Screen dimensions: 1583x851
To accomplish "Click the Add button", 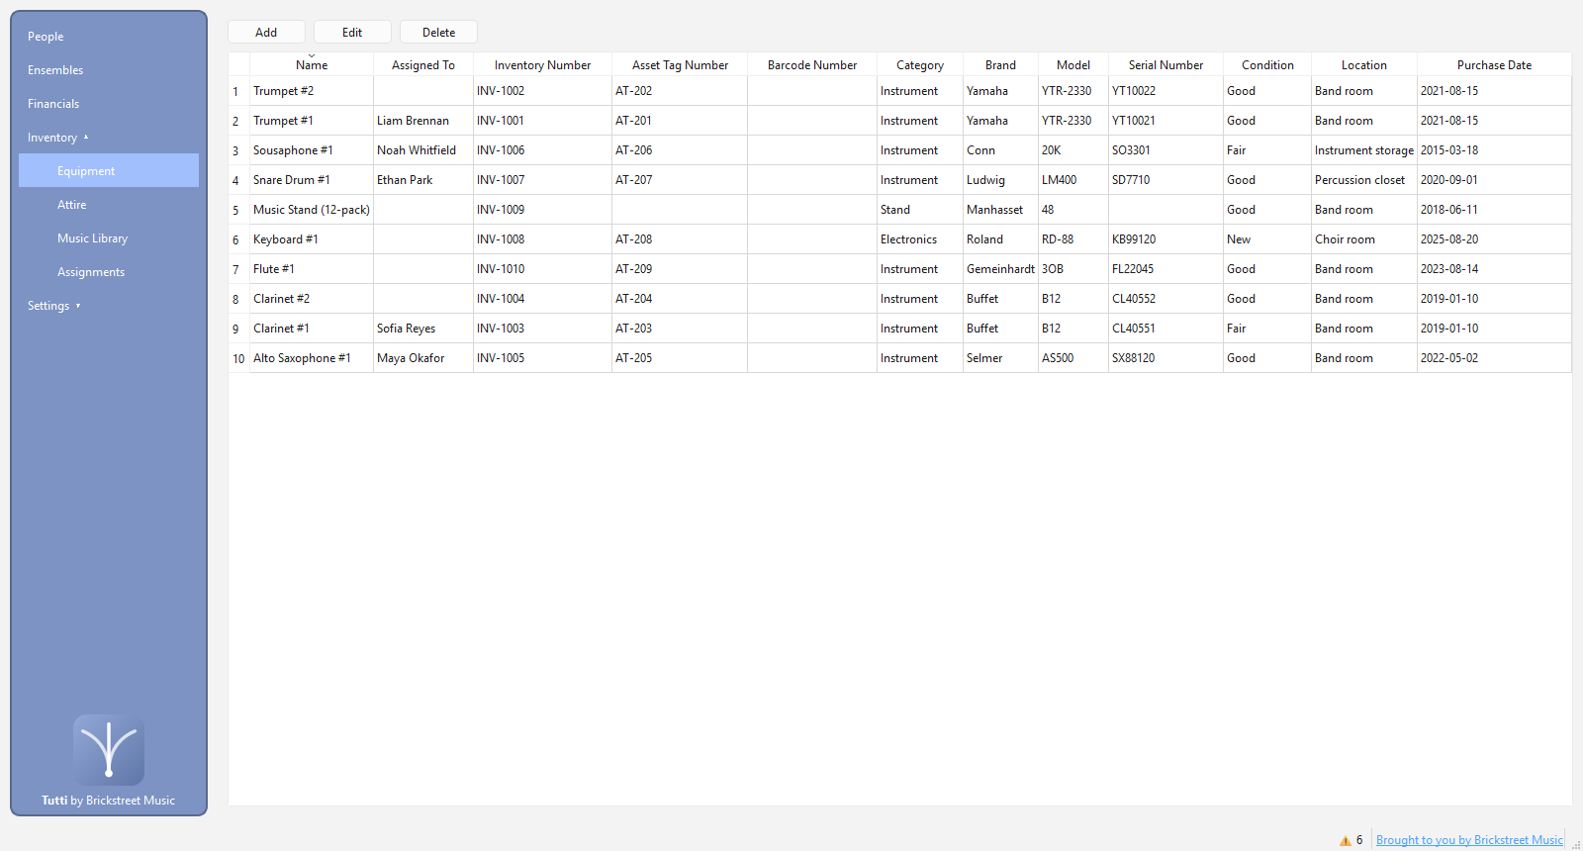I will coord(266,33).
